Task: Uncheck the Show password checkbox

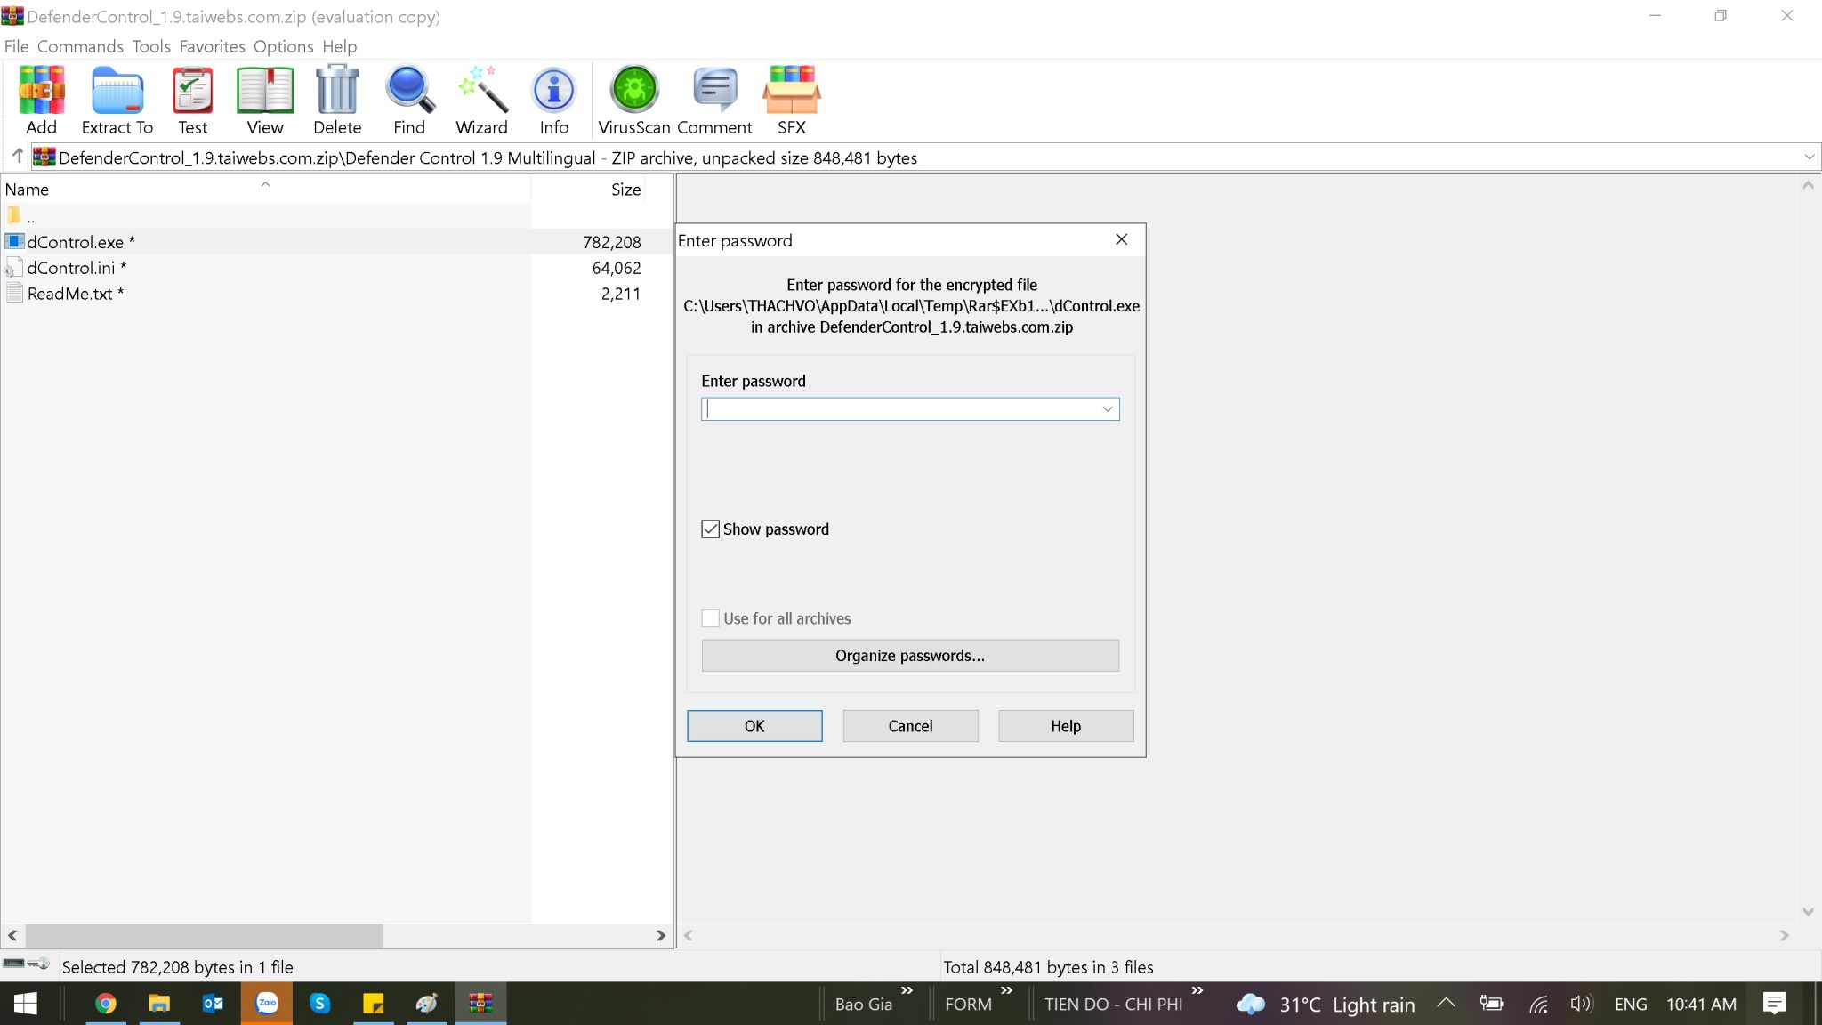Action: coord(710,529)
